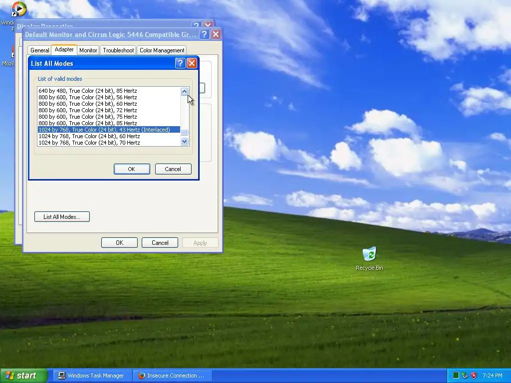Screen dimensions: 511x383
Task: Close the Default Monitor properties window
Action: tap(216, 34)
